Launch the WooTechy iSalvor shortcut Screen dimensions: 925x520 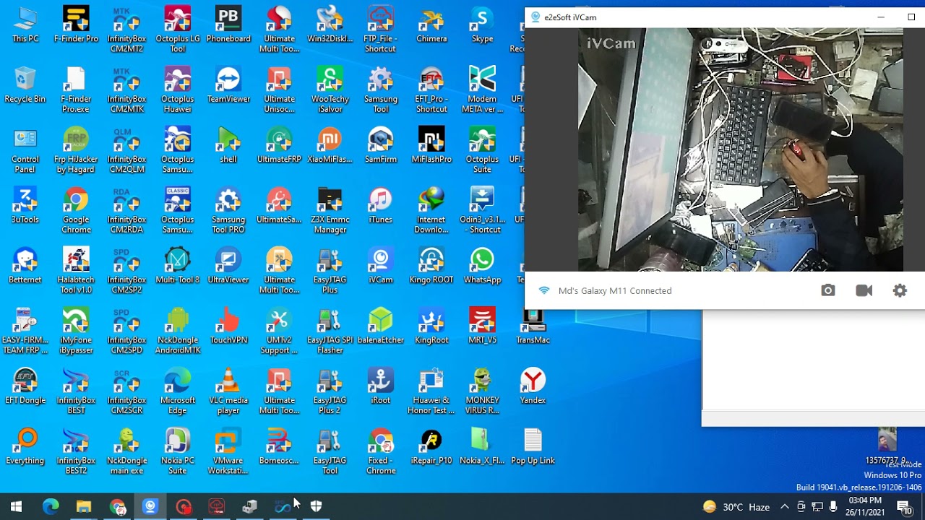pyautogui.click(x=330, y=90)
